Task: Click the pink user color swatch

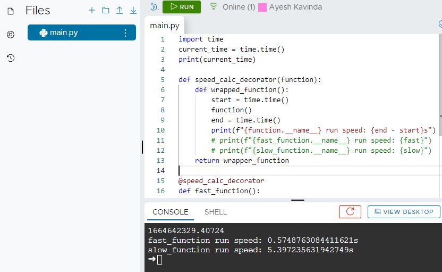Action: click(262, 7)
